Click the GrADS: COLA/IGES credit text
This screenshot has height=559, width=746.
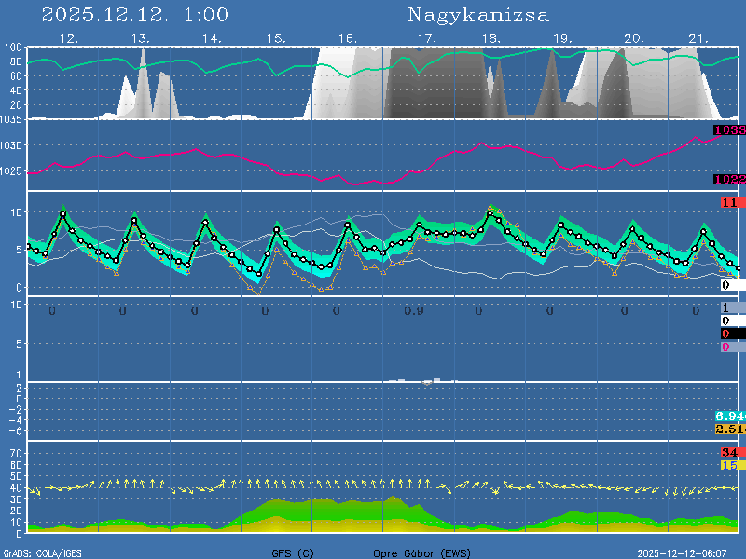[x=42, y=553]
